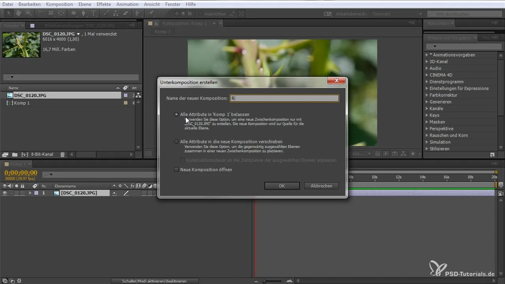Click the fx effects switch column header
Image resolution: width=505 pixels, height=284 pixels.
133,186
